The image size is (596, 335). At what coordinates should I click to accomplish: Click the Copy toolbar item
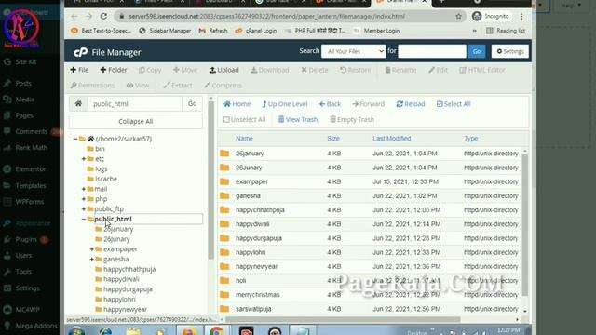pyautogui.click(x=150, y=70)
